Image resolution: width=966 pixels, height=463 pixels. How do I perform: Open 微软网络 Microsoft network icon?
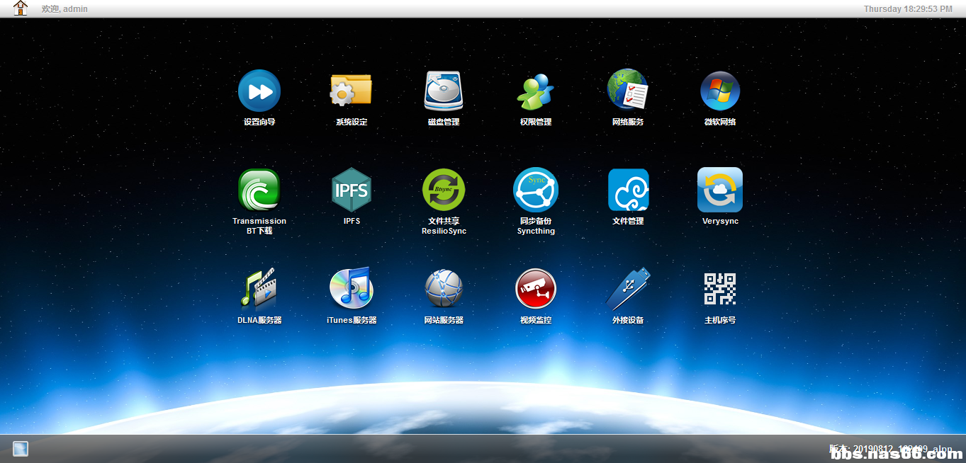pos(720,91)
